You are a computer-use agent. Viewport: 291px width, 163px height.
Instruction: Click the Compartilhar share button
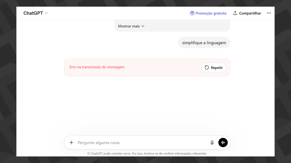tap(247, 13)
